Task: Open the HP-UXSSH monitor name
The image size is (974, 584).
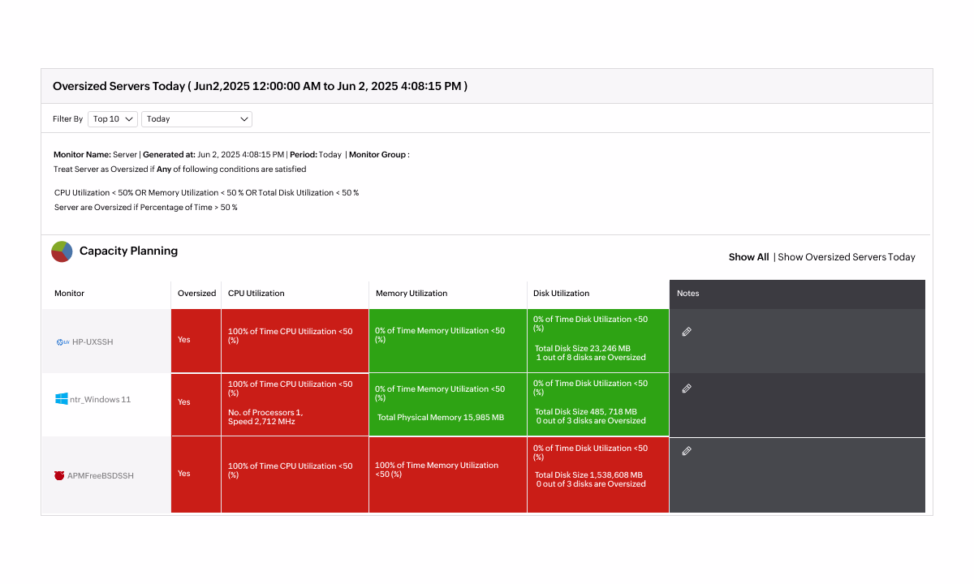Action: pyautogui.click(x=93, y=342)
